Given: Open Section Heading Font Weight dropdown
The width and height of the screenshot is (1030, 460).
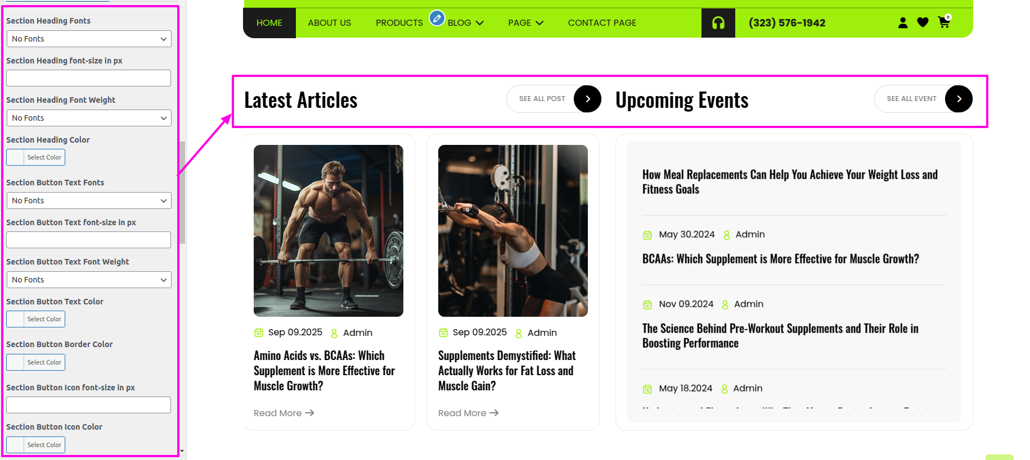Looking at the screenshot, I should [x=89, y=118].
